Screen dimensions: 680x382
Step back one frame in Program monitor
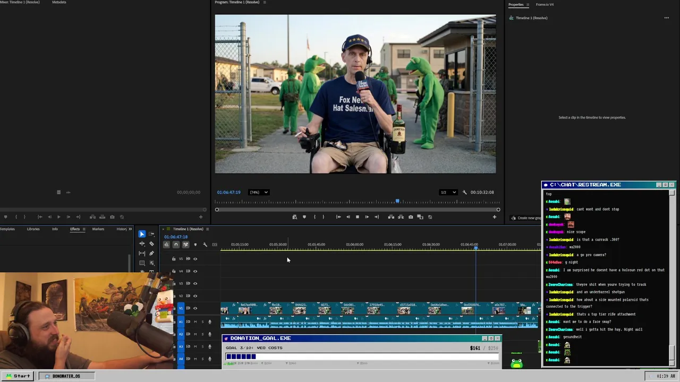pos(348,216)
